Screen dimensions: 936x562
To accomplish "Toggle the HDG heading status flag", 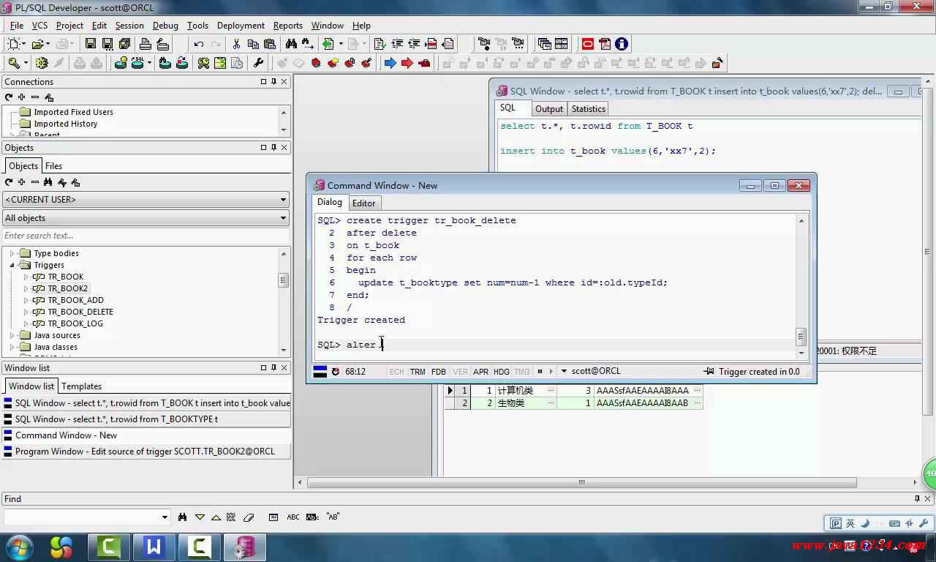I will [502, 372].
